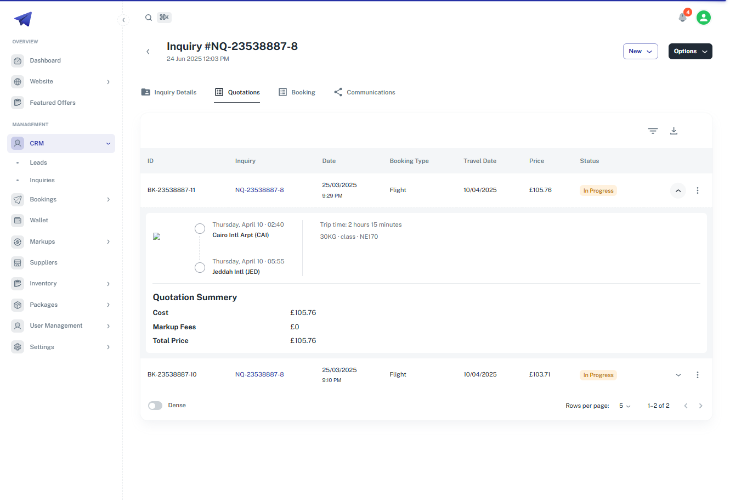The width and height of the screenshot is (730, 500).
Task: Open Dashboard from the sidebar
Action: click(x=61, y=60)
